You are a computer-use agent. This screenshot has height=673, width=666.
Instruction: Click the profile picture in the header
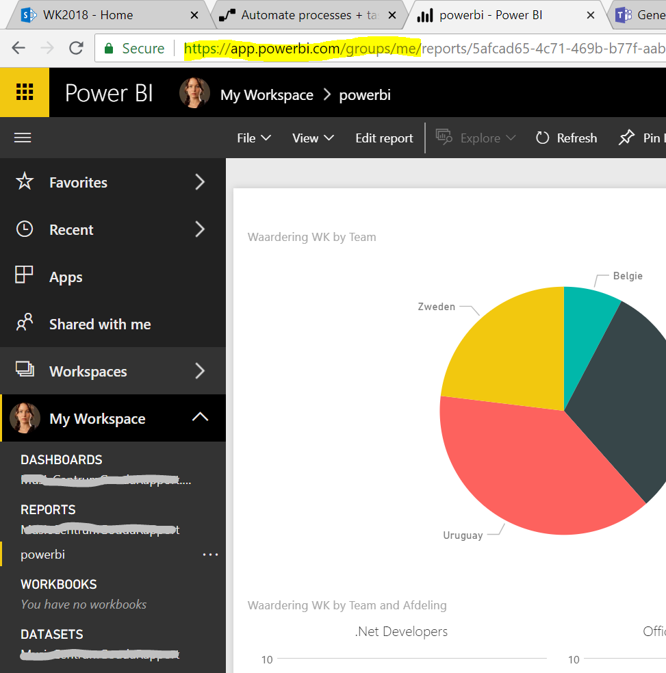pos(194,92)
